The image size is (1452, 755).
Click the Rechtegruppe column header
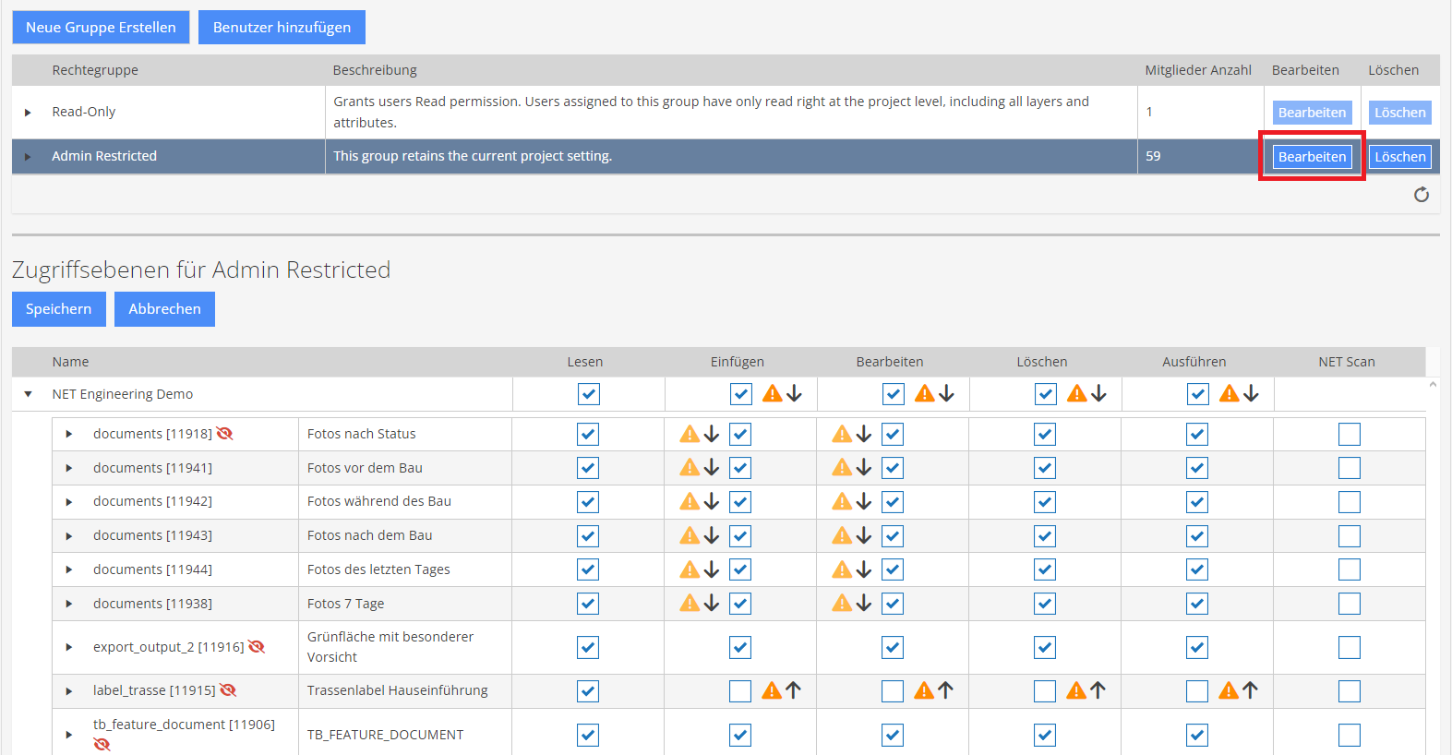tap(95, 70)
